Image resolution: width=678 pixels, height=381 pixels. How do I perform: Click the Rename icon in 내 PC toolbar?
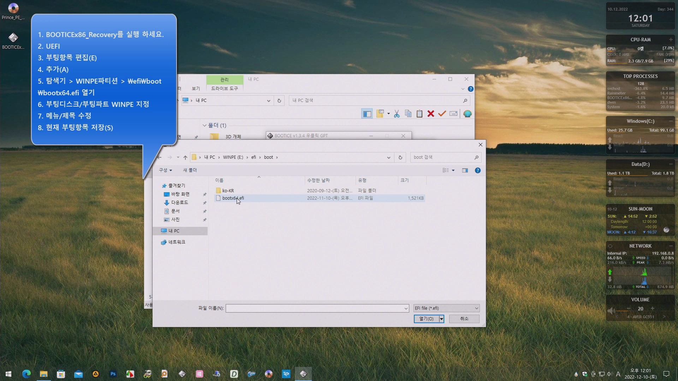[x=453, y=114]
